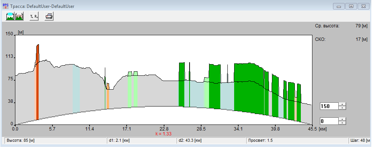Click the terrain profile with blue ellipse icon

click(x=10, y=16)
